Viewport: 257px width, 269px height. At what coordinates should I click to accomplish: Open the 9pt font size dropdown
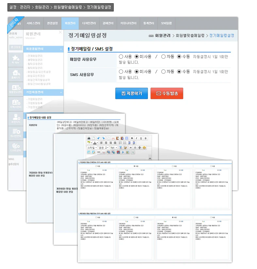(x=114, y=147)
